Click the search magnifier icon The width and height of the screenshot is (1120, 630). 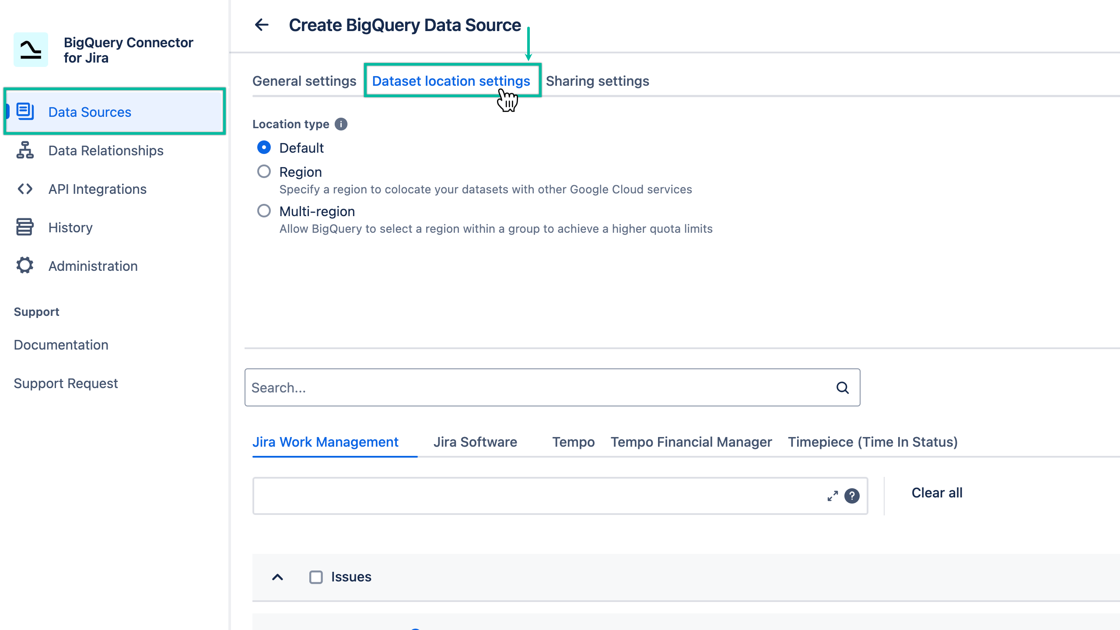[842, 388]
